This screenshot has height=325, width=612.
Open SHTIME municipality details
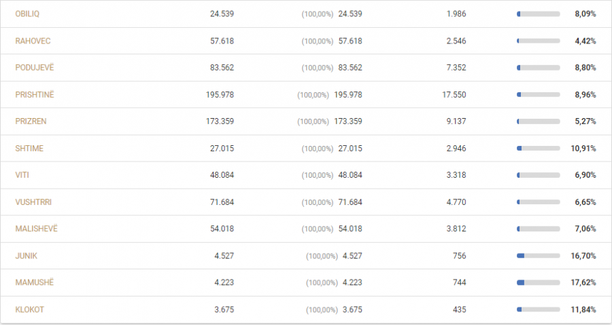point(29,149)
